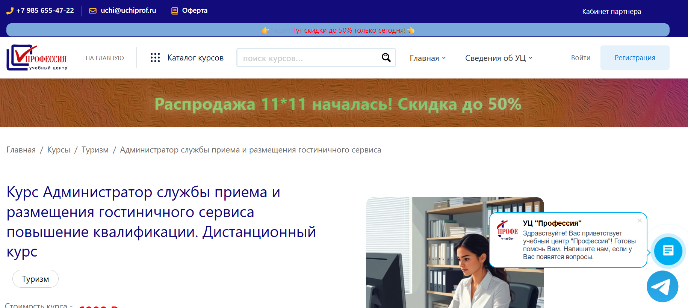688x308 pixels.
Task: Click the 11*11 sale banner
Action: pyautogui.click(x=338, y=104)
